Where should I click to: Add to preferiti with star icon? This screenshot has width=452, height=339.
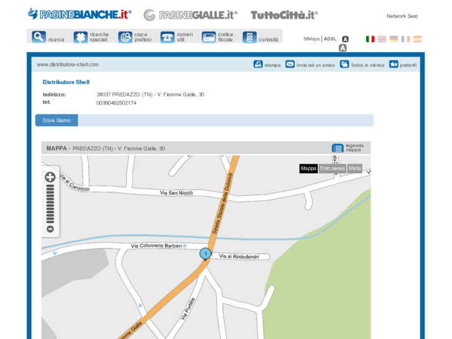(x=394, y=64)
